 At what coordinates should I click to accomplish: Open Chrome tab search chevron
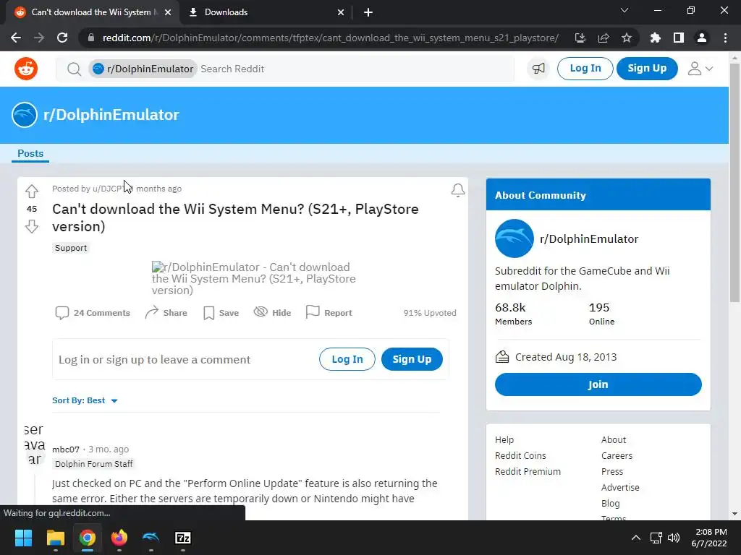(x=624, y=10)
